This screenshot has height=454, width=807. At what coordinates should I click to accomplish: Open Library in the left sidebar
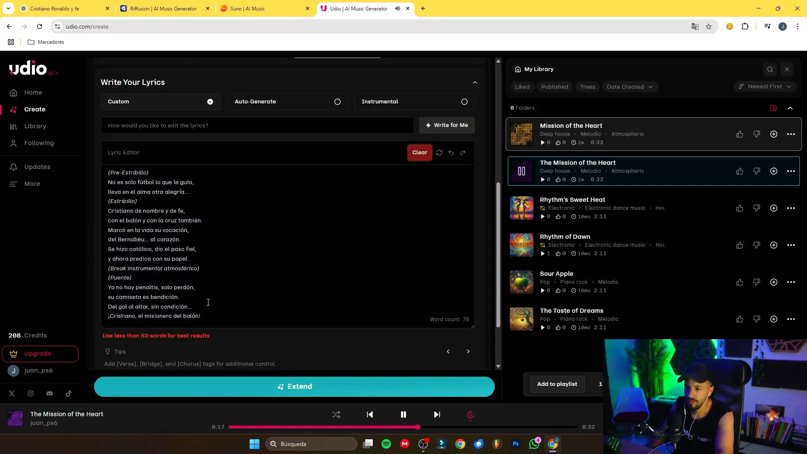pyautogui.click(x=35, y=126)
